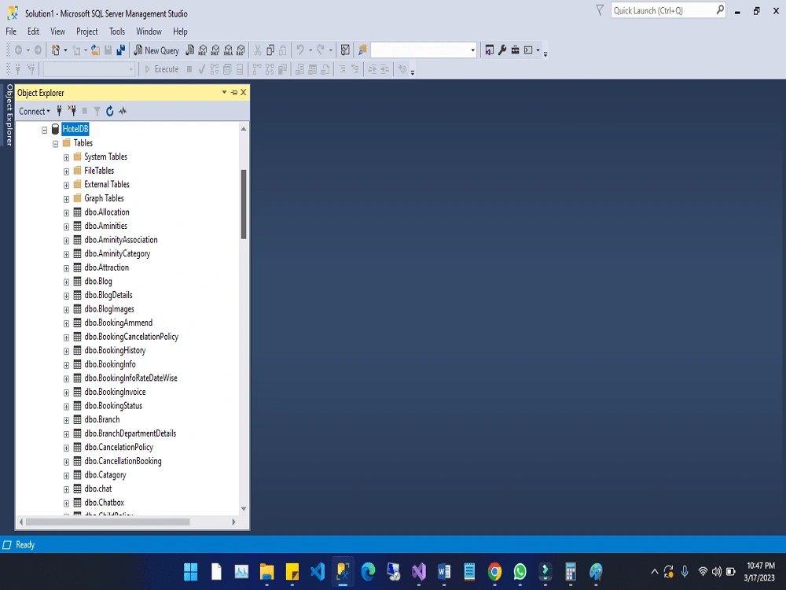Click the Save All icon
The height and width of the screenshot is (590, 786).
click(121, 50)
